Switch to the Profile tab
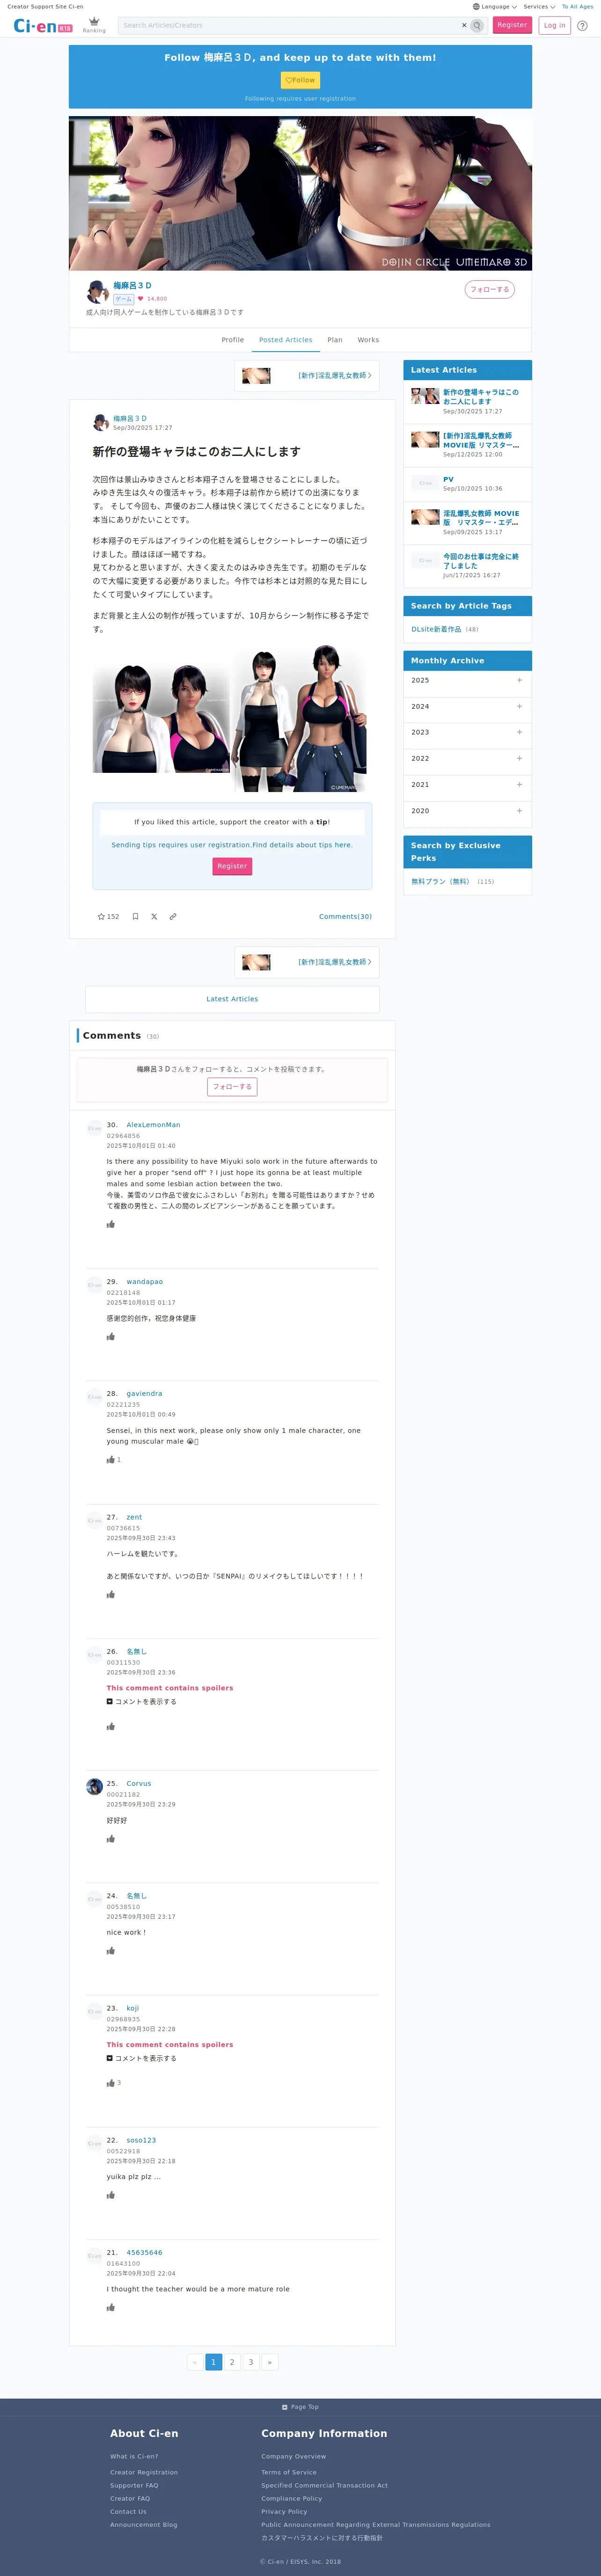Viewport: 601px width, 2576px height. (x=233, y=340)
